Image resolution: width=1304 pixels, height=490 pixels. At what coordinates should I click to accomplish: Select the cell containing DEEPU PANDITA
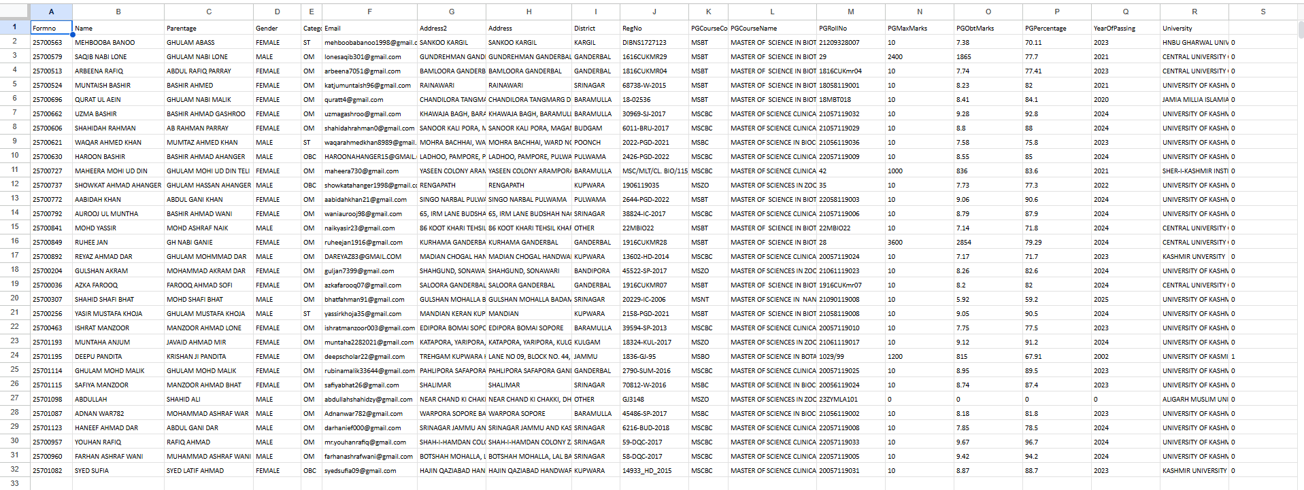click(118, 356)
